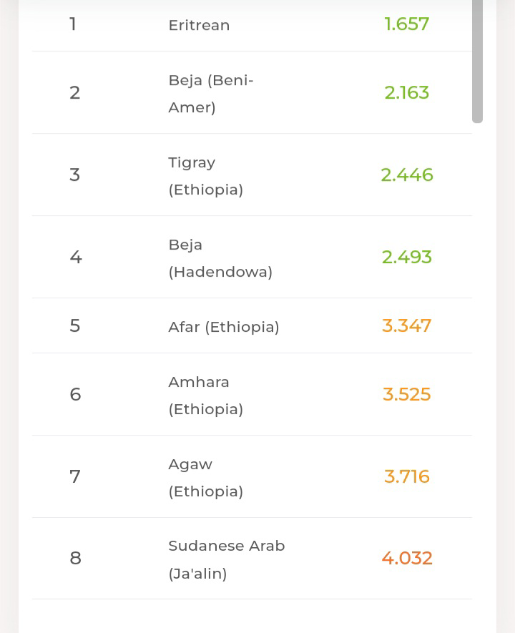Click the distance value 3.716

click(x=406, y=477)
